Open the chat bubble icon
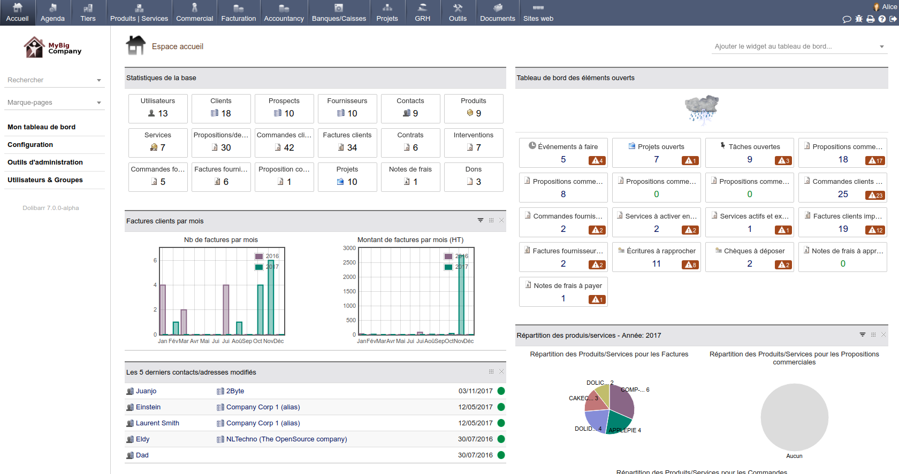 coord(847,19)
